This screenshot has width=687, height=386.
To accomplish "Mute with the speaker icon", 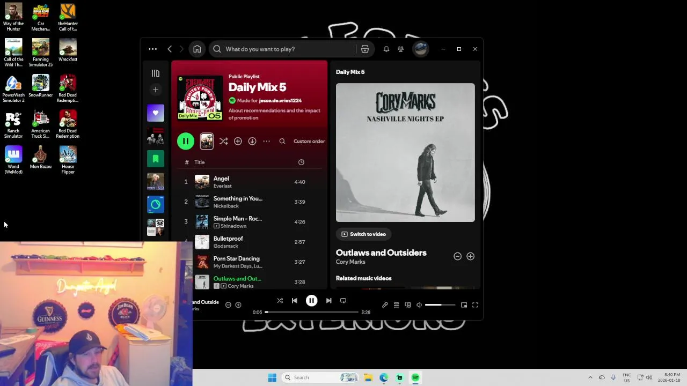I will click(x=419, y=305).
